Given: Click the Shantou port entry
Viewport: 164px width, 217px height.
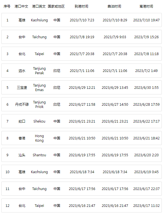Looking at the screenshot, I should point(39,155).
